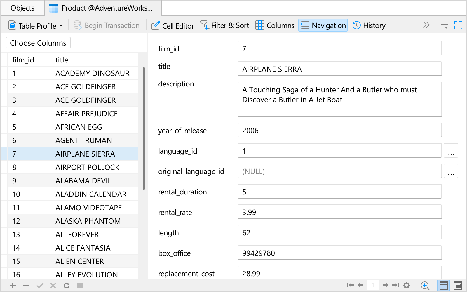Enter full screen mode with the corner-brackets icon
Viewport: 467px width, 292px height.
coord(458,25)
